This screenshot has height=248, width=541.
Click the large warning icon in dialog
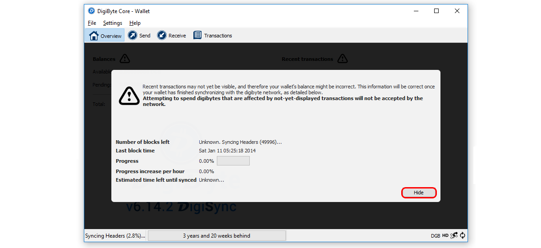[129, 95]
